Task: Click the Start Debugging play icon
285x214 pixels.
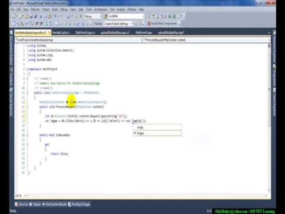Action: click(81, 16)
